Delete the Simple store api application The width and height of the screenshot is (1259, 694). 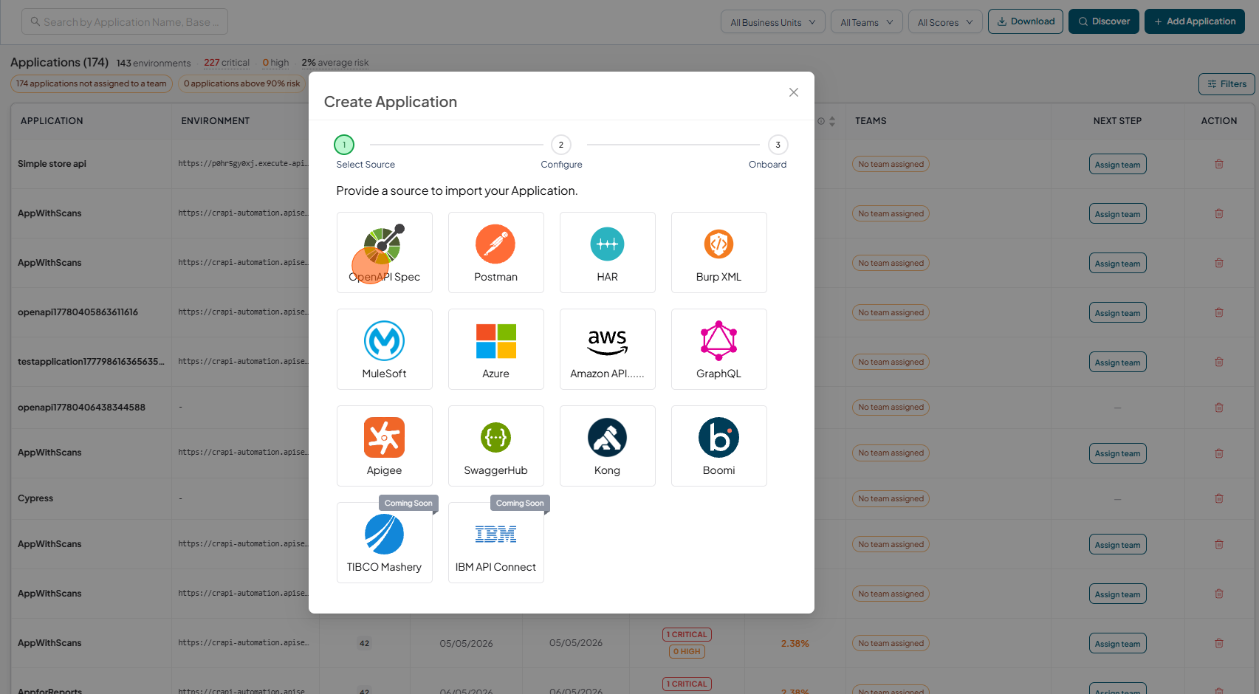pos(1219,164)
